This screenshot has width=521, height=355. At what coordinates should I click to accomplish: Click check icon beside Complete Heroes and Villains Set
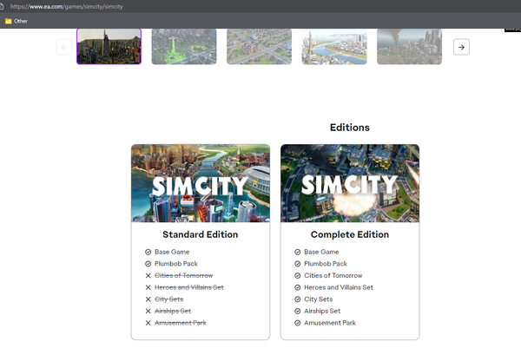pyautogui.click(x=297, y=287)
